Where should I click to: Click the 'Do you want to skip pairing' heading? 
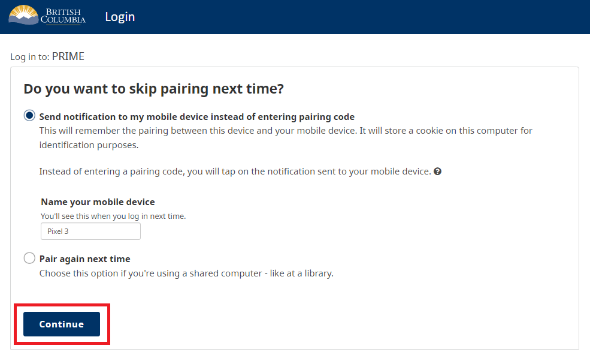[x=153, y=89]
